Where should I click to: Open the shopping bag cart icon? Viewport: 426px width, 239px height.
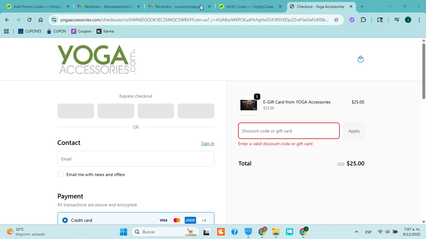[x=360, y=59]
